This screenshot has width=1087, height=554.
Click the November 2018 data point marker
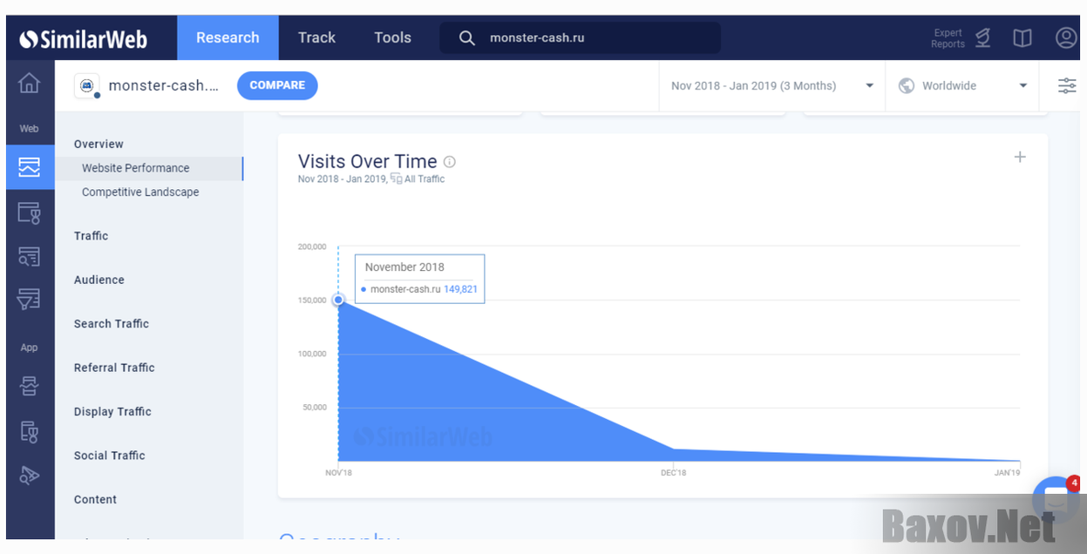338,300
